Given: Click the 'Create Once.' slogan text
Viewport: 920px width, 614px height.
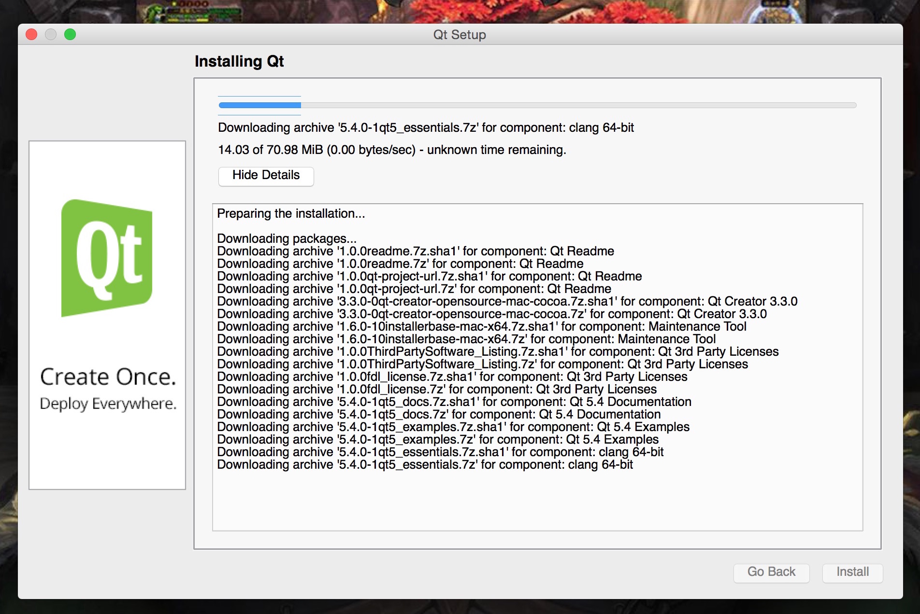Looking at the screenshot, I should click(108, 377).
